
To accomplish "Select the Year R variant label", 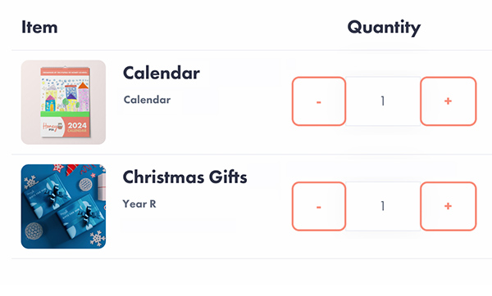I will 139,204.
